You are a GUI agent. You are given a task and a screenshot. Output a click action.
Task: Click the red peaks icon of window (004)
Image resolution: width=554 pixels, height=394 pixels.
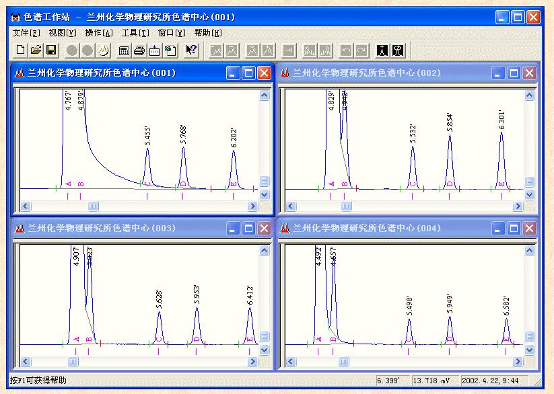(285, 229)
